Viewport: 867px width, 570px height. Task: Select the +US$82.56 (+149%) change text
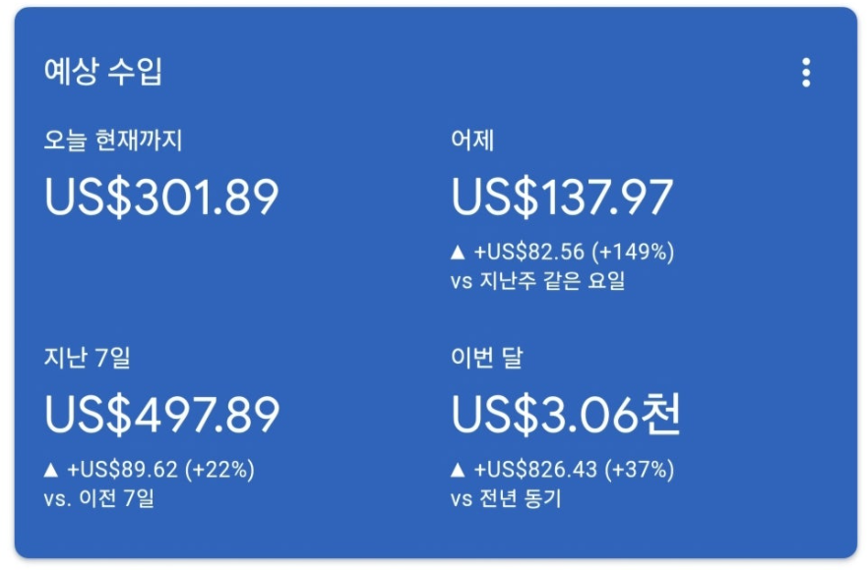(575, 253)
